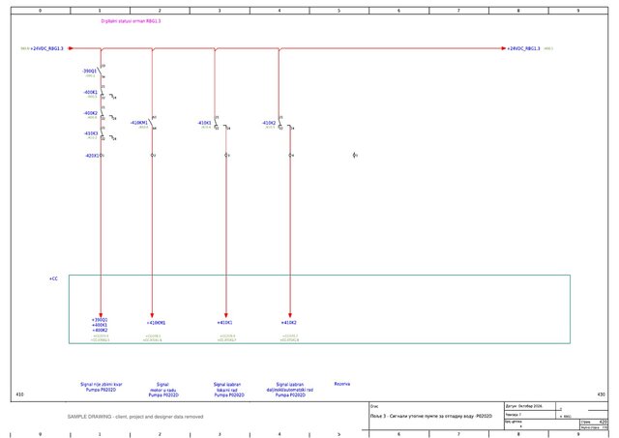Click the red arrowhead above '+410K2'
619x438 pixels.
pos(290,315)
